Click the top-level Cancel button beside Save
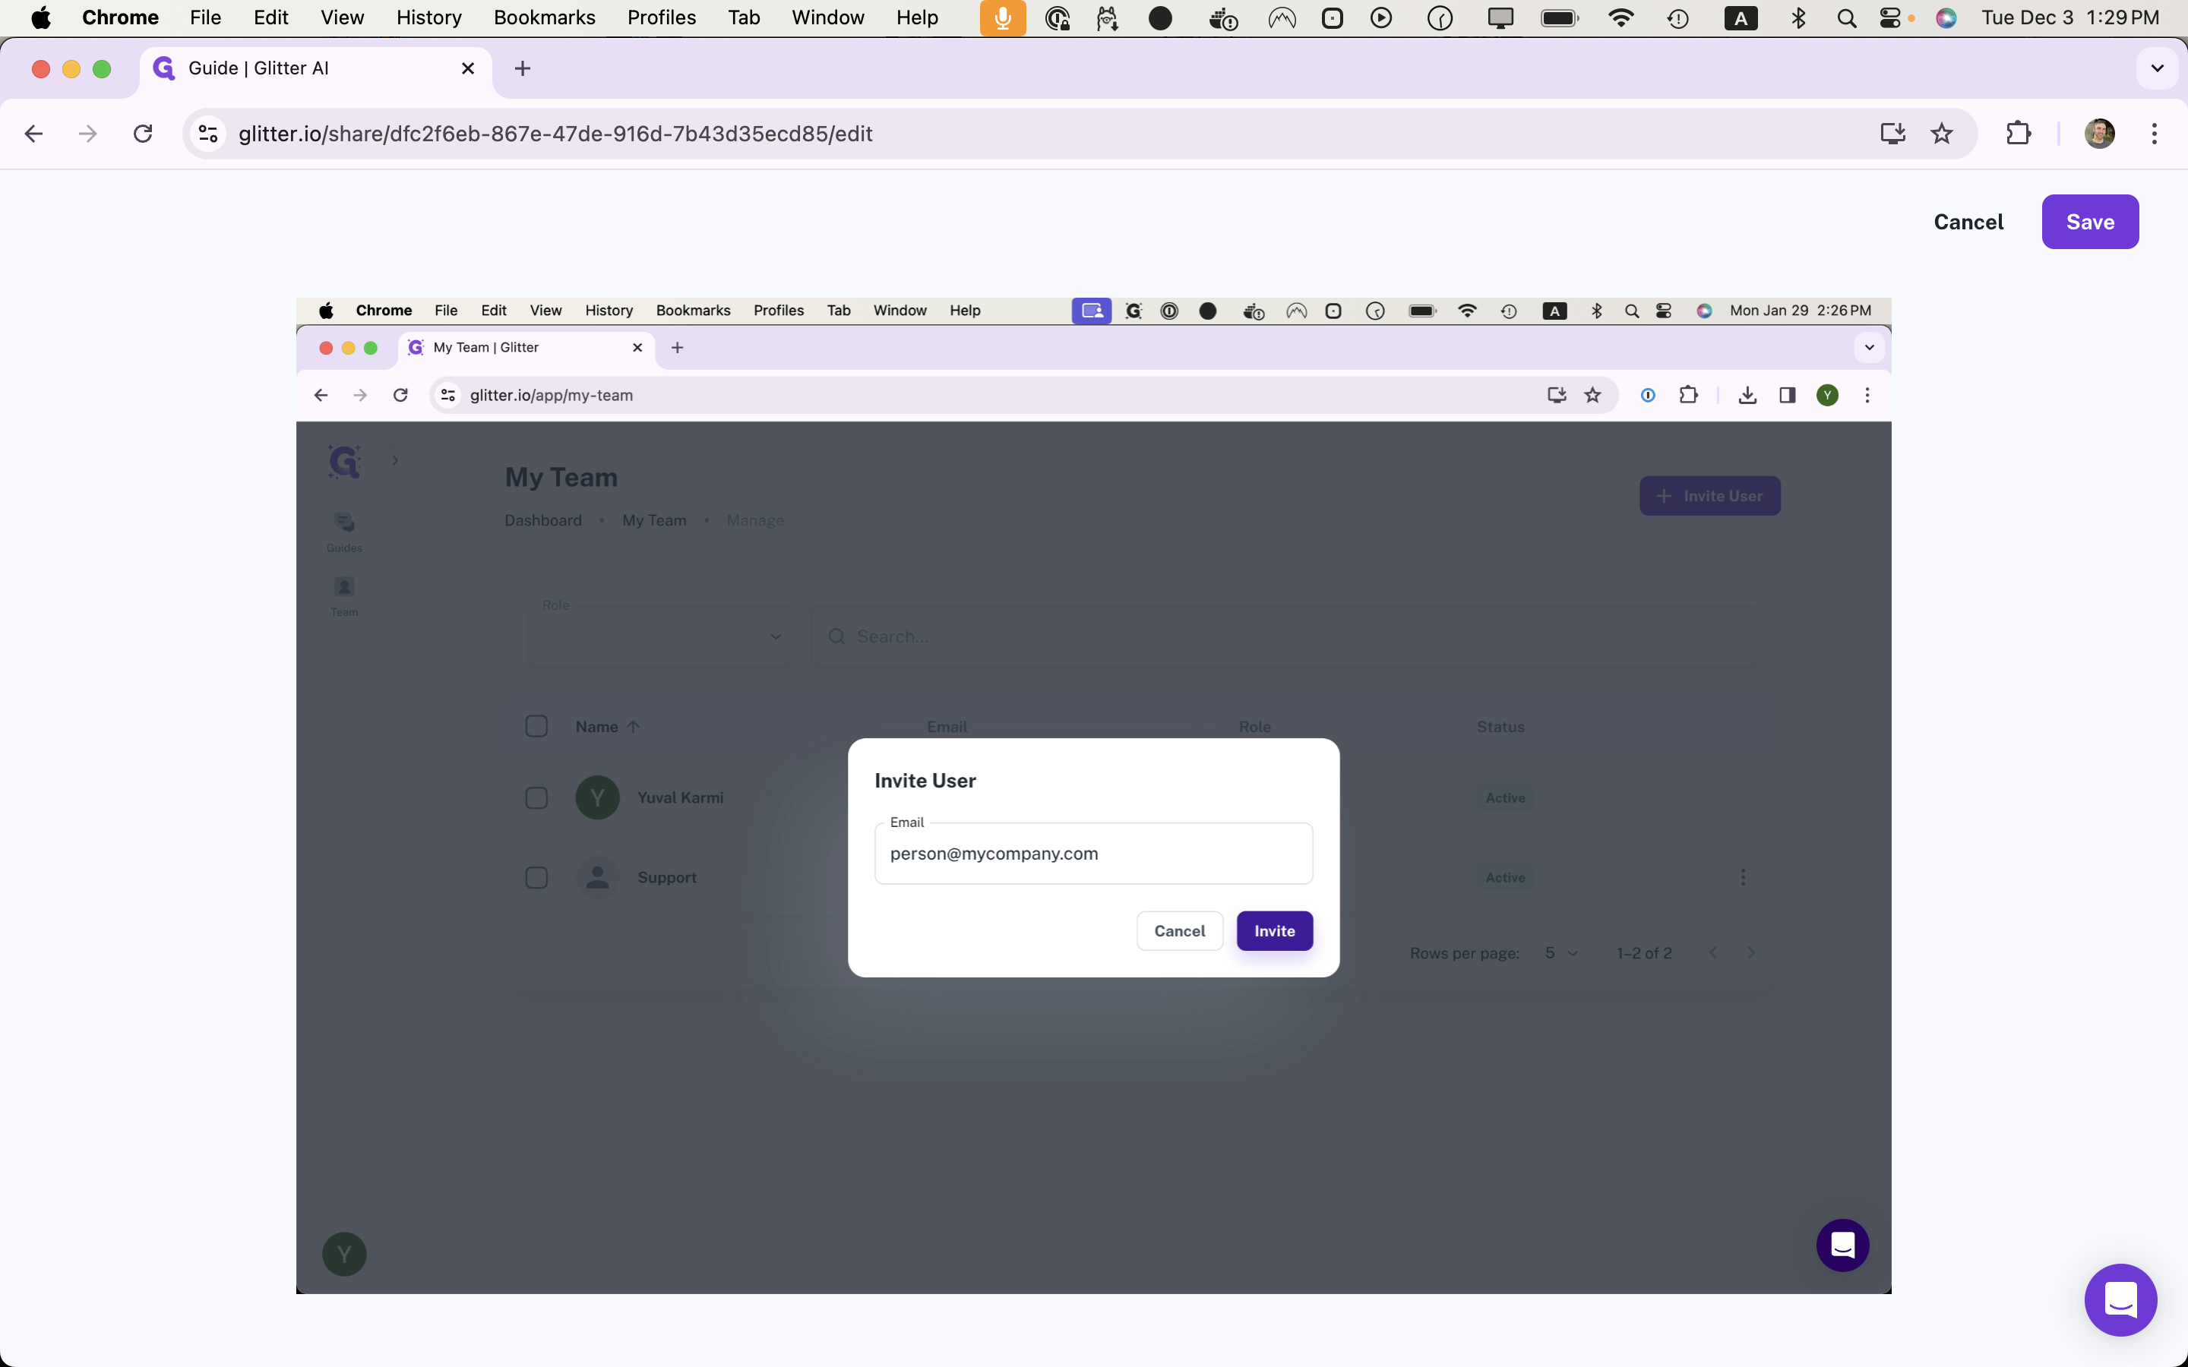Viewport: 2188px width, 1367px height. (1968, 222)
